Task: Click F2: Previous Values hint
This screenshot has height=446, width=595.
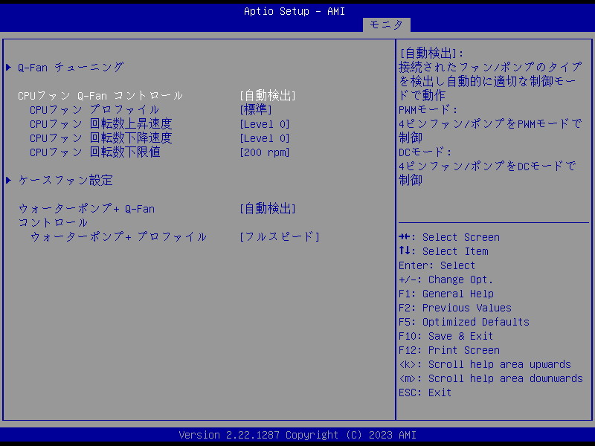Action: pyautogui.click(x=455, y=308)
